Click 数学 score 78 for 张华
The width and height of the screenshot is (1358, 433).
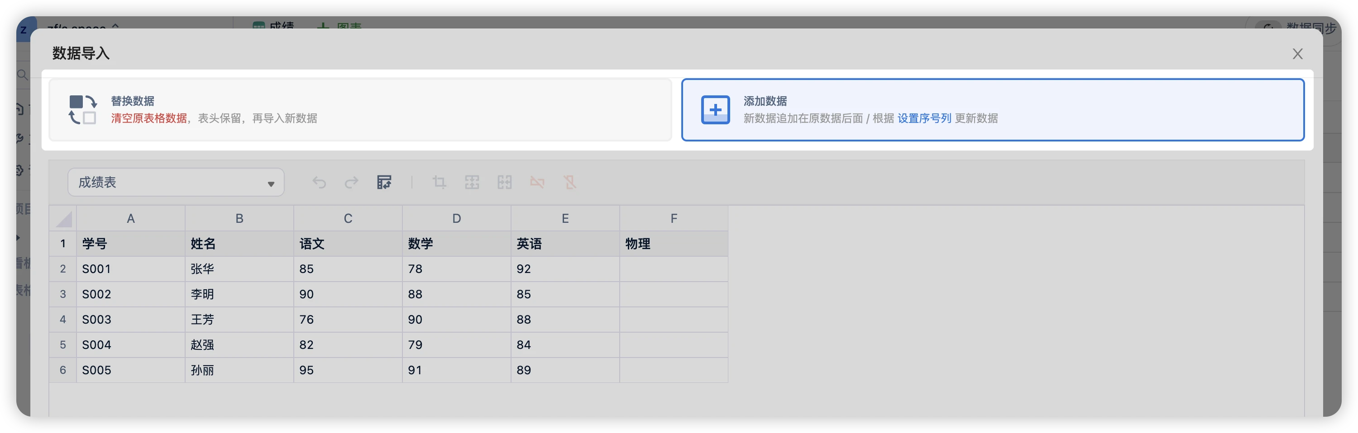[457, 269]
